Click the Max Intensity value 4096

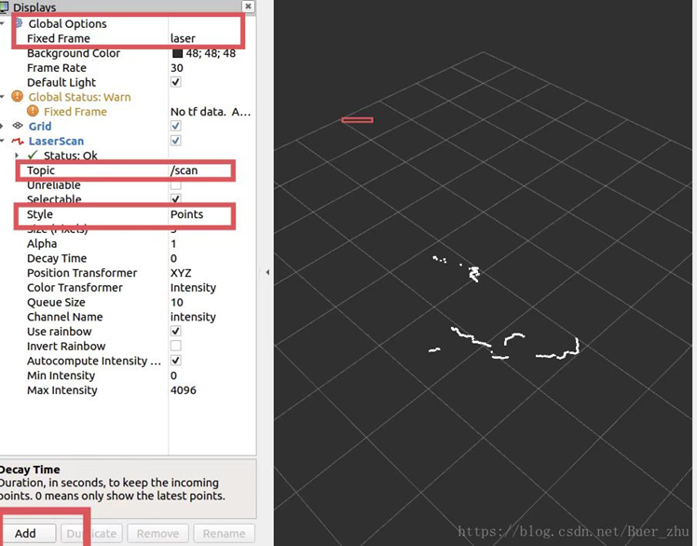[184, 390]
